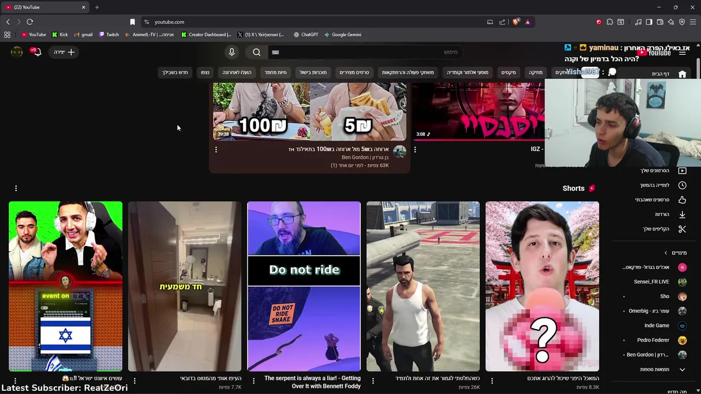701x394 pixels.
Task: Toggle the Brave sidebar panel
Action: 649,22
